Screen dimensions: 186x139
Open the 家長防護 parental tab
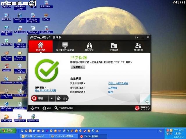pyautogui.click(x=138, y=47)
